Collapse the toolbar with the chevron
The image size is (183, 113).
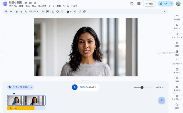(x=164, y=12)
